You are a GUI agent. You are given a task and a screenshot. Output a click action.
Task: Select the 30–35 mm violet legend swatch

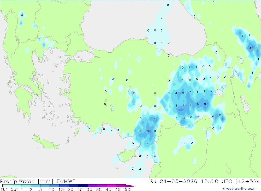coord(92,186)
